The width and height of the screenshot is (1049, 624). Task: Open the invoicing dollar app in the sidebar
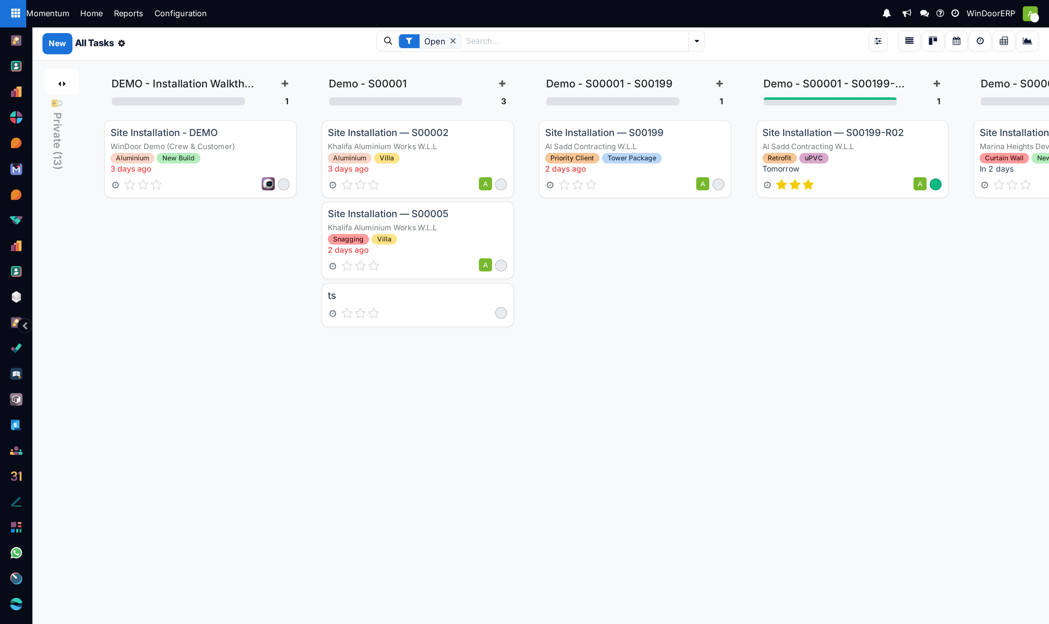click(16, 425)
